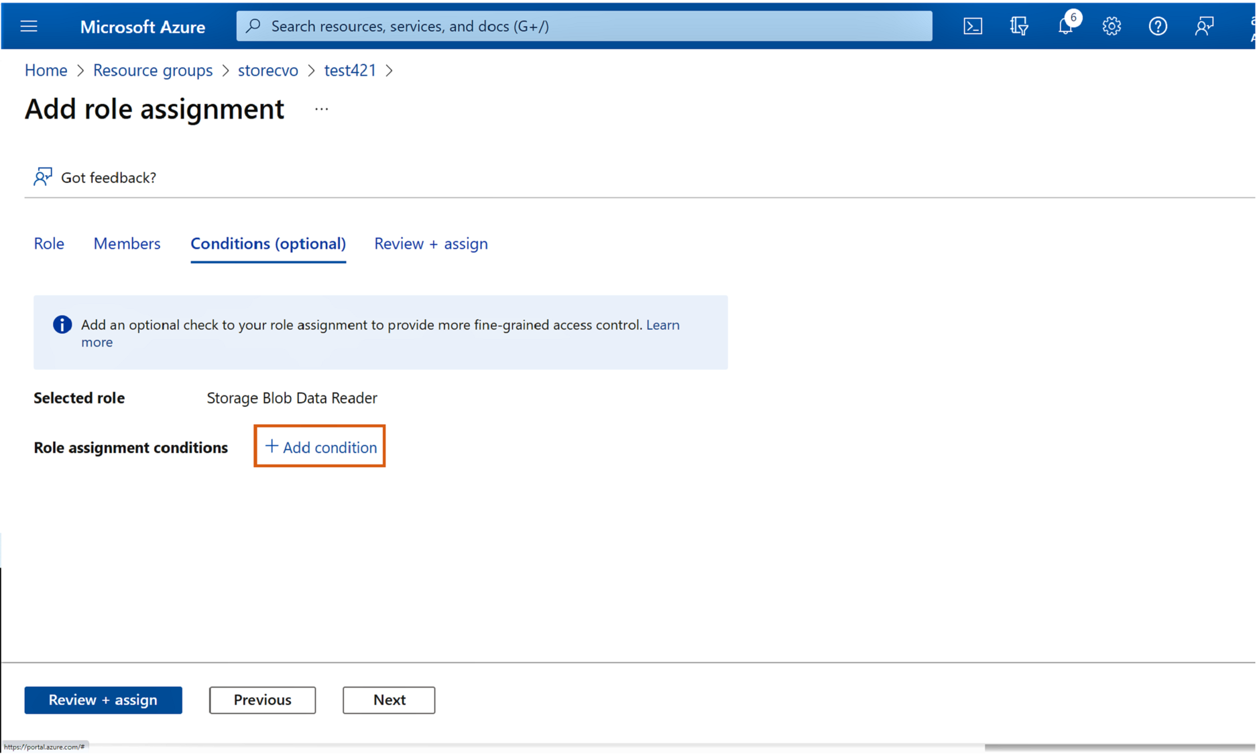Click the help question mark icon
The width and height of the screenshot is (1257, 754).
coord(1158,26)
